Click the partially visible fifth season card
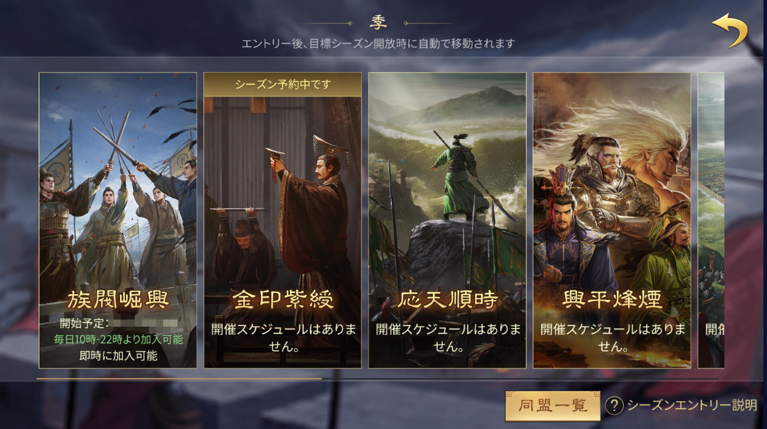This screenshot has width=767, height=429. [711, 220]
